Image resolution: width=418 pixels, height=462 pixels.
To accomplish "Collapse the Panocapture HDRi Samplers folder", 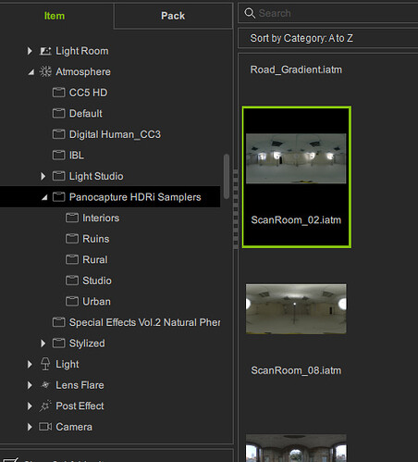I will pyautogui.click(x=44, y=197).
